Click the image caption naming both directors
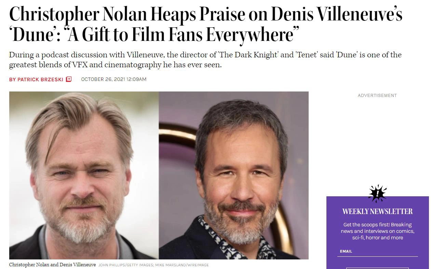Image resolution: width=431 pixels, height=269 pixels. click(x=52, y=265)
